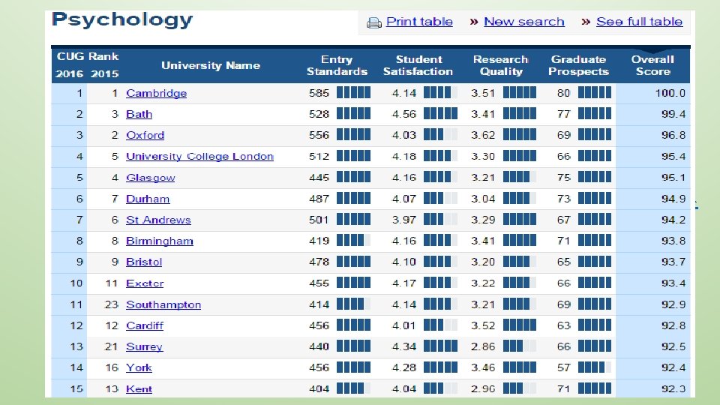
Task: Click Bath's overall score 99.4
Action: pyautogui.click(x=673, y=114)
